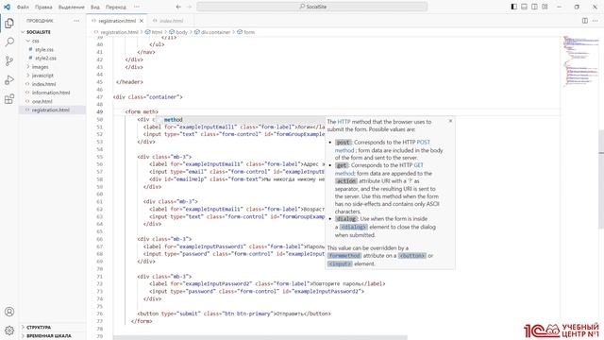Image resolution: width=604 pixels, height=340 pixels.
Task: Split the editor to the right
Action: pyautogui.click(x=585, y=21)
